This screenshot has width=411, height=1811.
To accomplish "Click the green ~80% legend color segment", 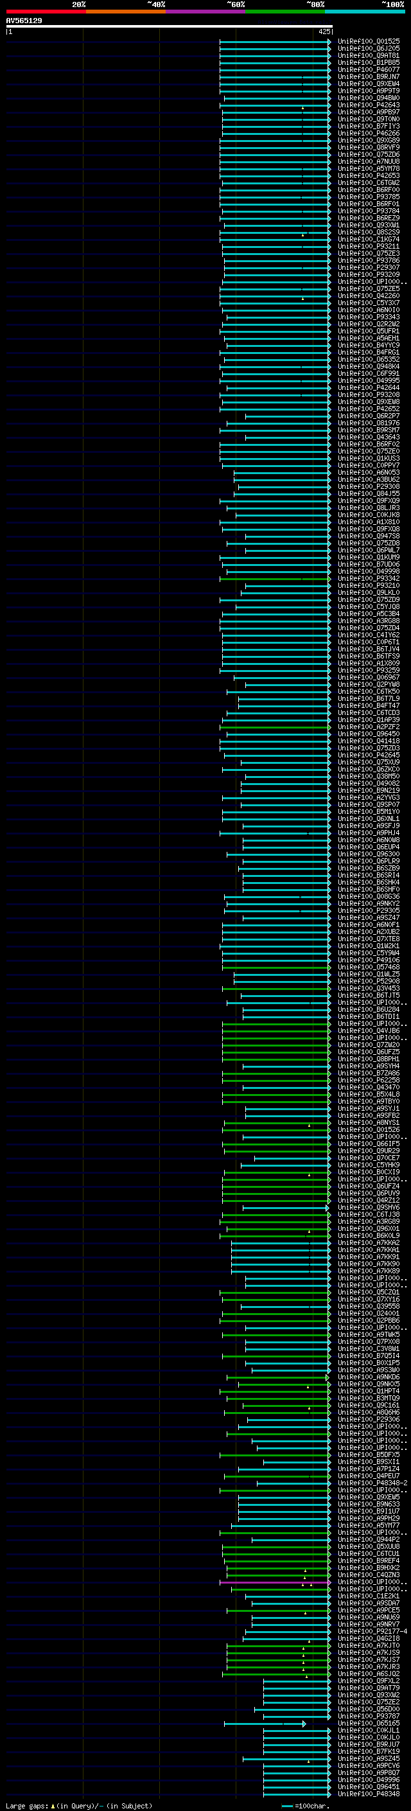I will pos(285,12).
